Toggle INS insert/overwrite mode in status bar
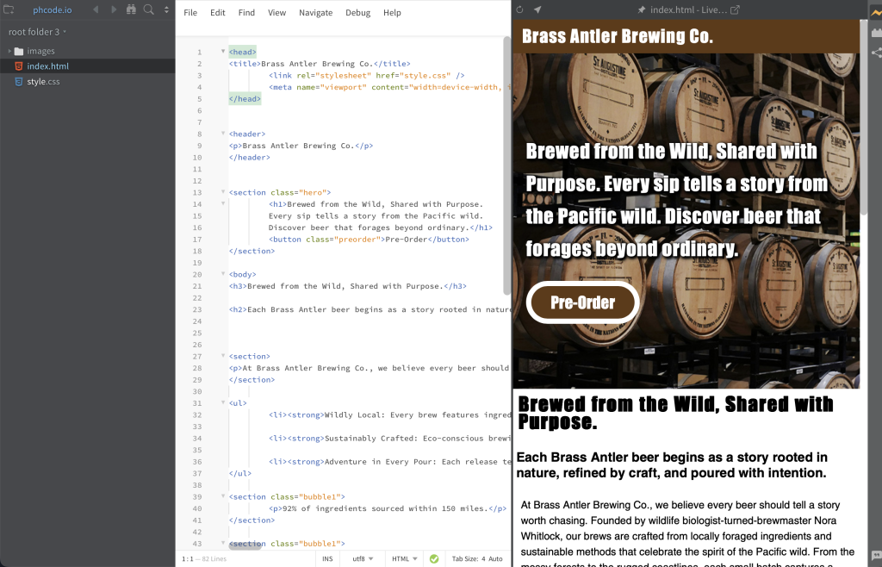The height and width of the screenshot is (567, 882). click(327, 558)
